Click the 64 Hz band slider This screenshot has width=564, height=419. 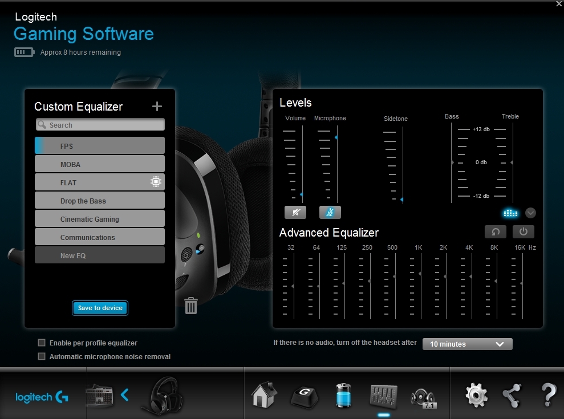tap(319, 286)
